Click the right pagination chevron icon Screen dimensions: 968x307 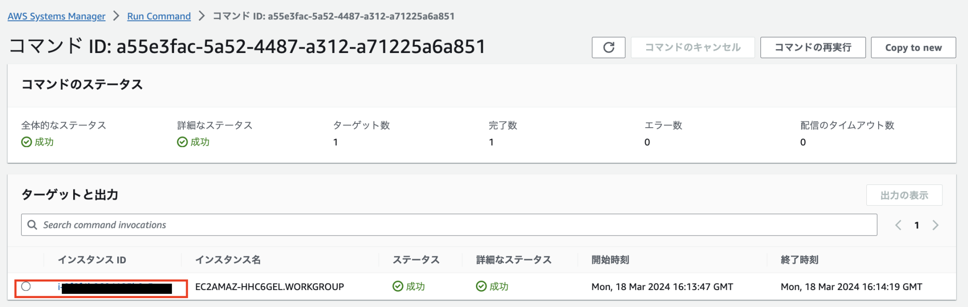tap(935, 225)
